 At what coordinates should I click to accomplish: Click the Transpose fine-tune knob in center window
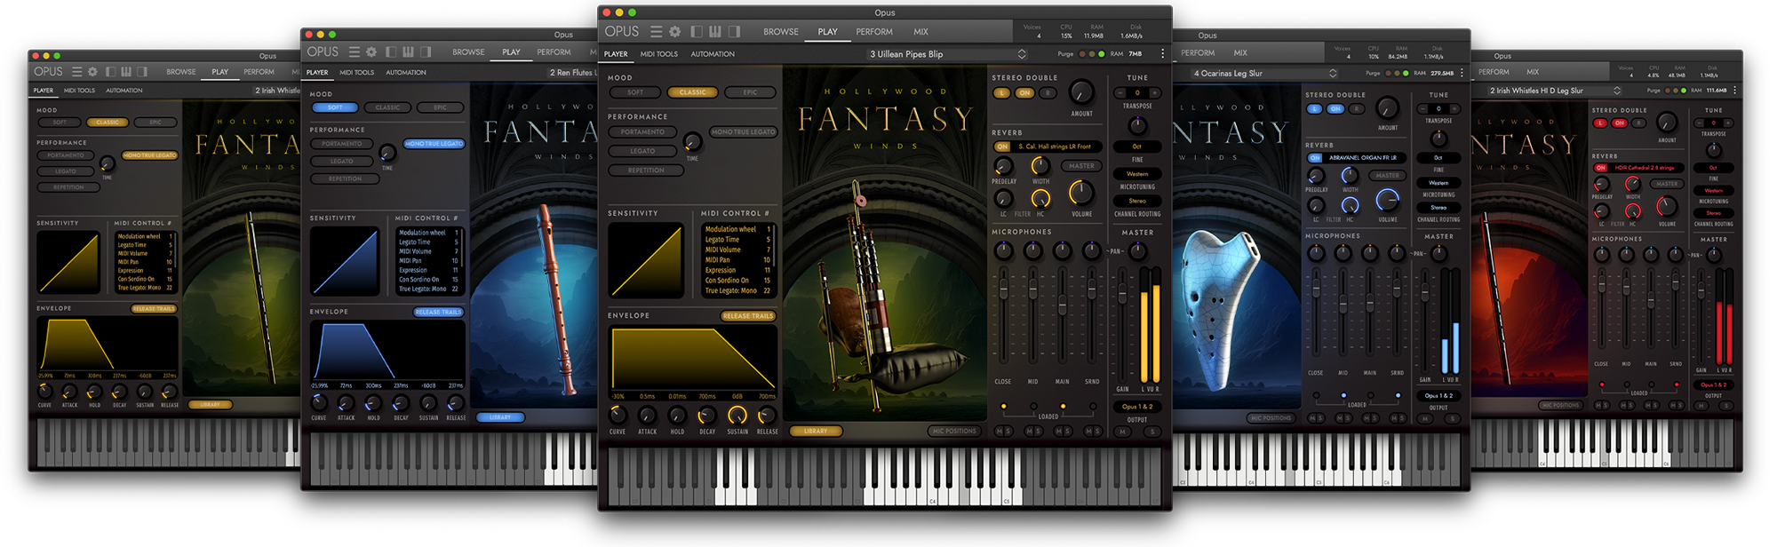(1137, 125)
